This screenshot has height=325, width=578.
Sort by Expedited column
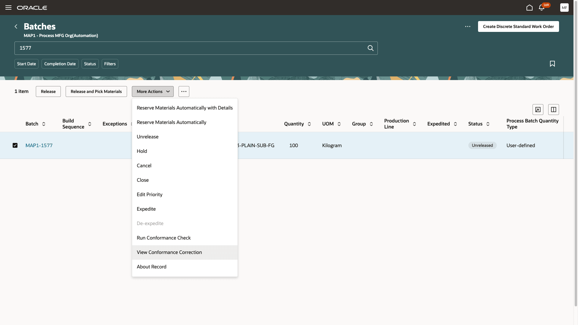(x=455, y=124)
